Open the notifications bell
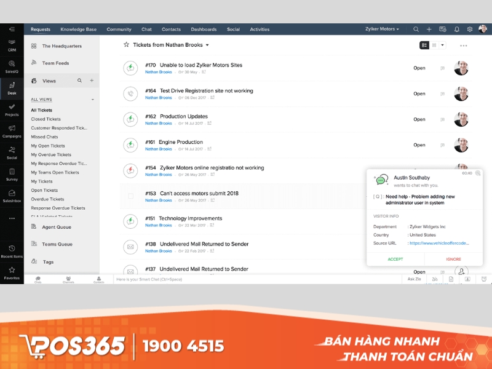Image resolution: width=492 pixels, height=369 pixels. (x=456, y=29)
